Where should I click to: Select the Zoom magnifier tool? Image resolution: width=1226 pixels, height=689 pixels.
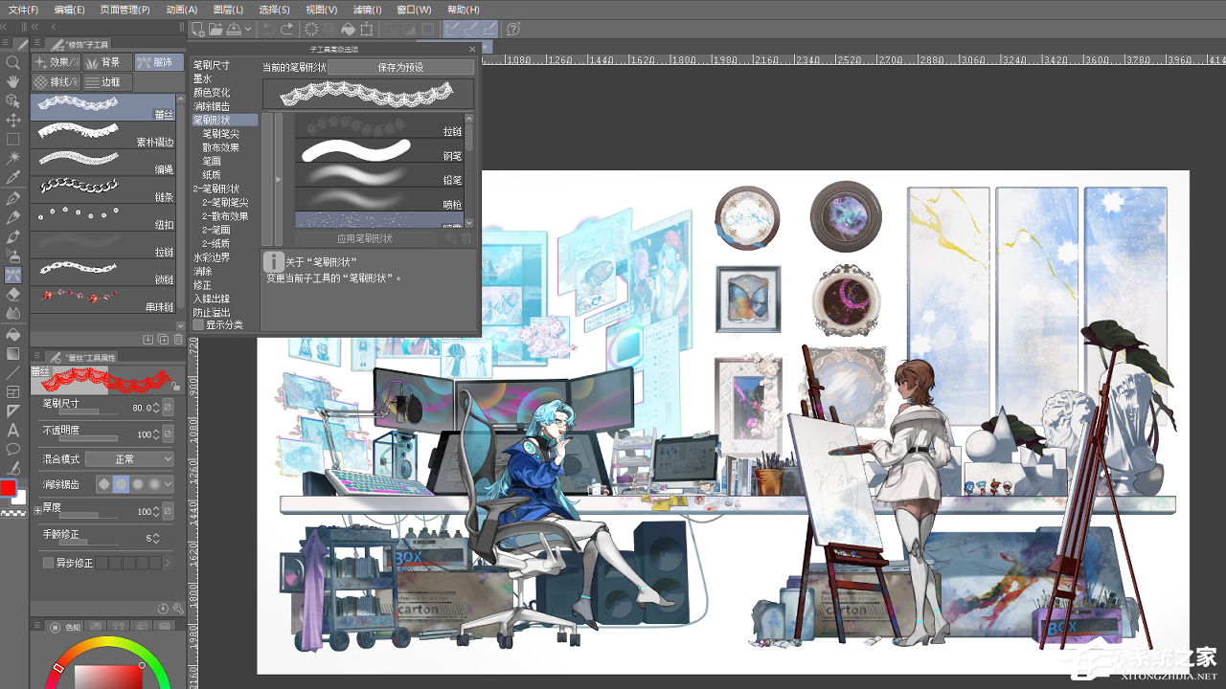[11, 62]
